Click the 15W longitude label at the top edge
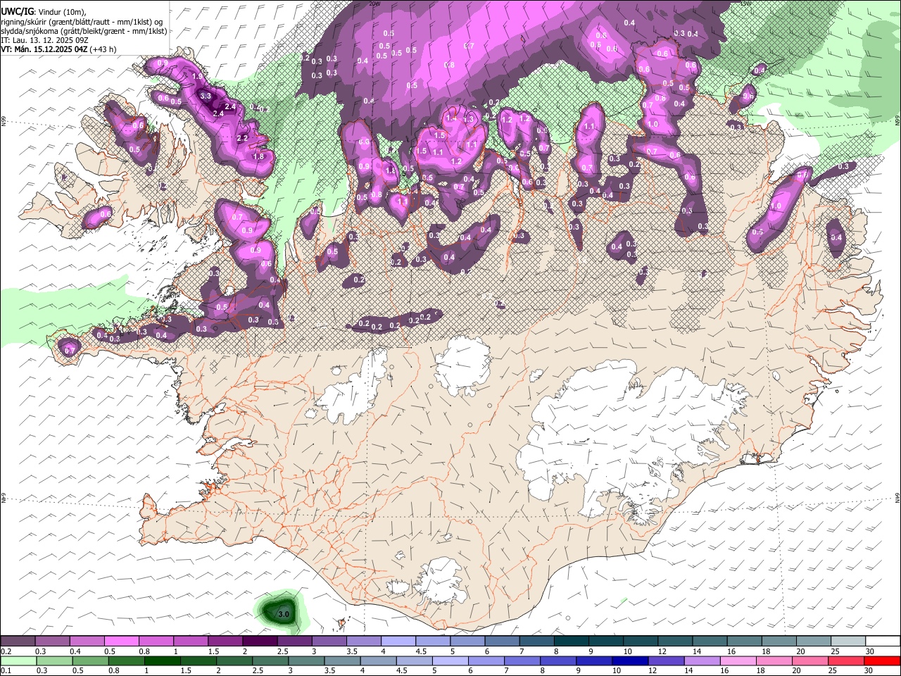Viewport: 901px width, 676px height. (745, 4)
